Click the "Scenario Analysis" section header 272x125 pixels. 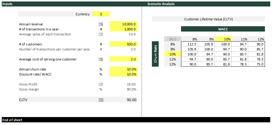tap(161, 4)
